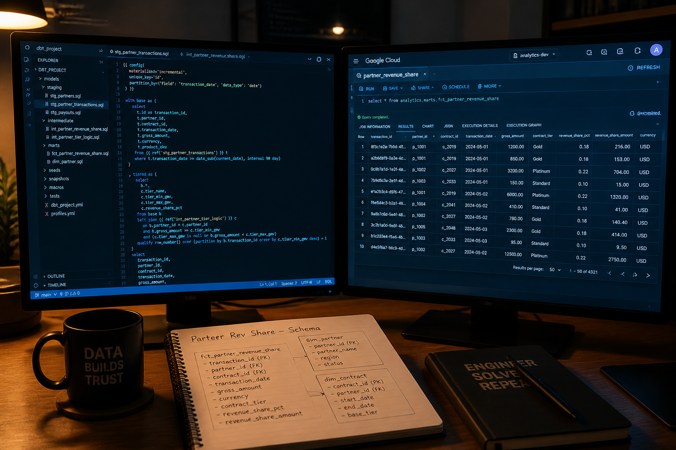Screen dimensions: 676x450
Task: Click the Spaces: 2 indentation setting
Action: [289, 283]
